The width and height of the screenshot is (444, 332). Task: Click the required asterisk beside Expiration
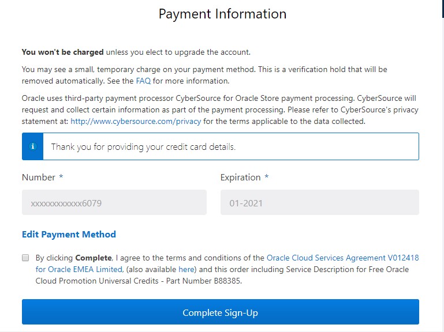click(267, 177)
